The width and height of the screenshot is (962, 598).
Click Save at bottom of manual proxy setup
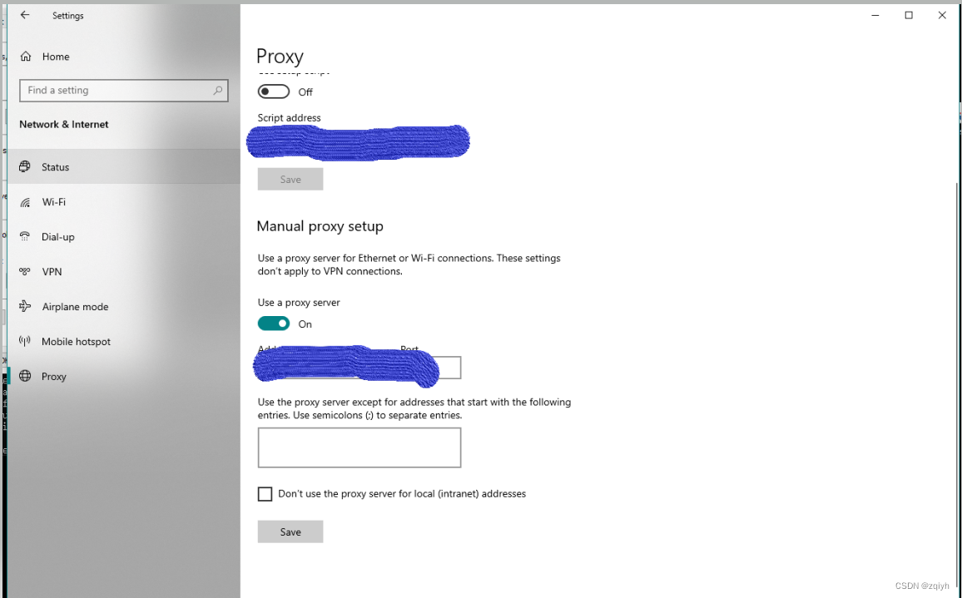290,531
